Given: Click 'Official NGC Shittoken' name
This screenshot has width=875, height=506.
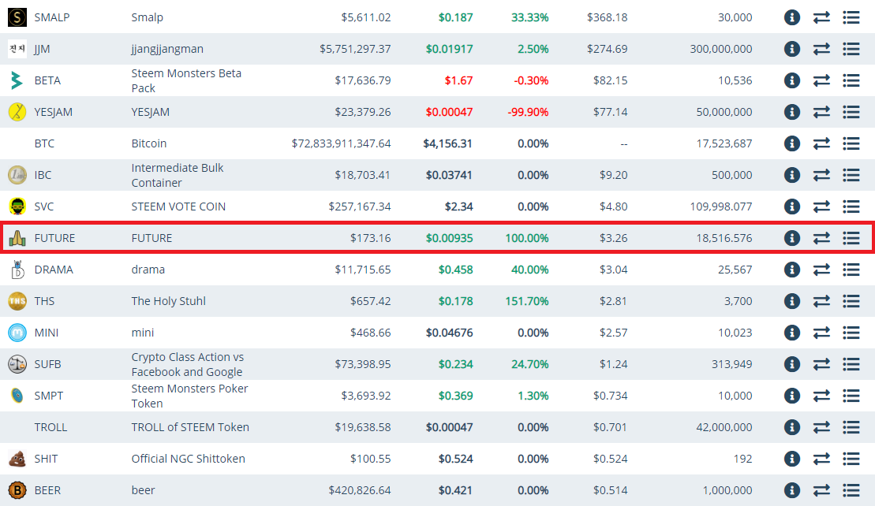Looking at the screenshot, I should click(x=188, y=459).
